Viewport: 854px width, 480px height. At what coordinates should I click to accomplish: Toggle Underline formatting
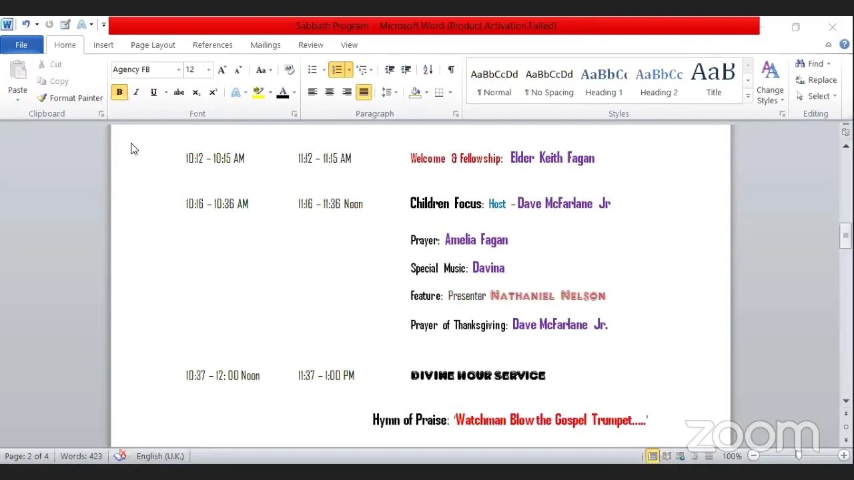[153, 93]
